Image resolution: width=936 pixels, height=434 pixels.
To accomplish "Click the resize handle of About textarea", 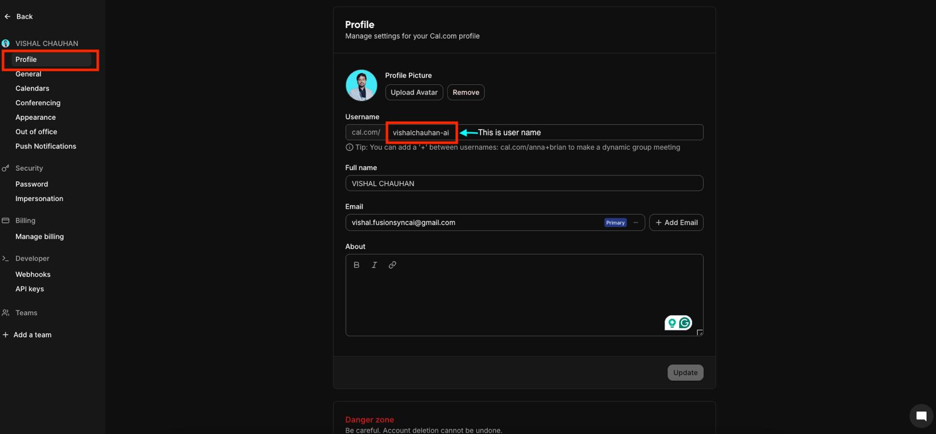I will [x=700, y=332].
